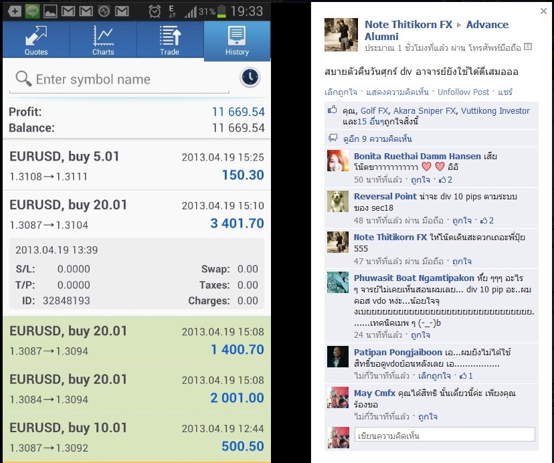Screen dimensions: 554x463
Task: Open the LINE notification icon
Action: pyautogui.click(x=32, y=11)
